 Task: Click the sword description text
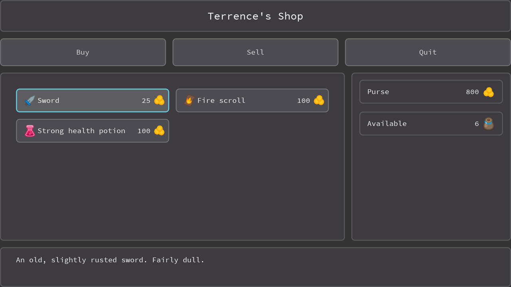[110, 260]
